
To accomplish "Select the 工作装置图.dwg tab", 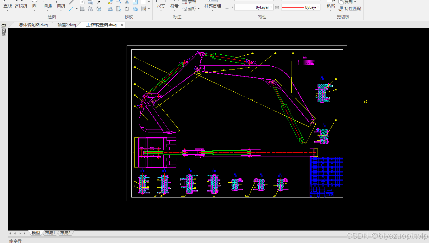I will 101,25.
